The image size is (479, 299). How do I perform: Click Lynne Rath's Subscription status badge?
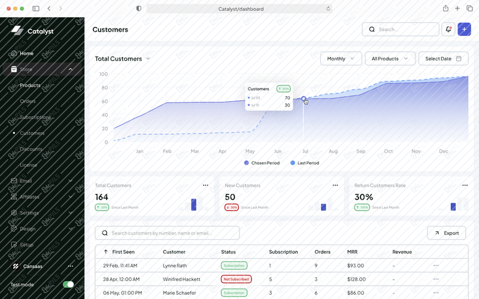click(234, 266)
